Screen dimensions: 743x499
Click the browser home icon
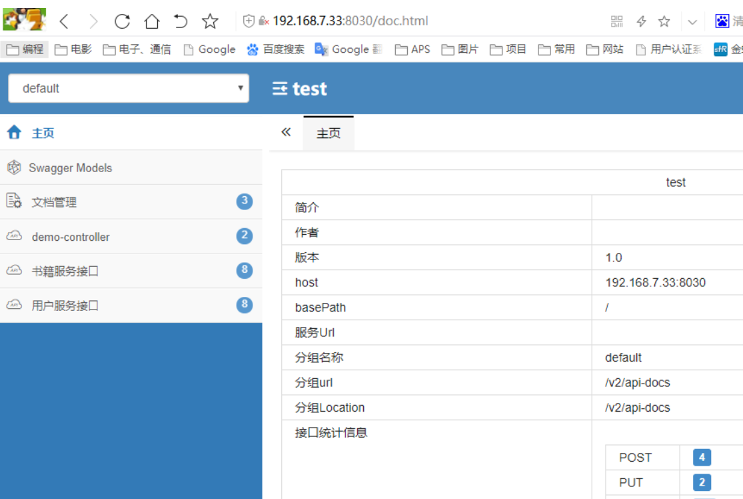point(152,21)
